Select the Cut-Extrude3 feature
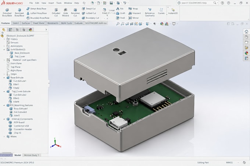The height and width of the screenshot is (166, 250). coord(18,112)
